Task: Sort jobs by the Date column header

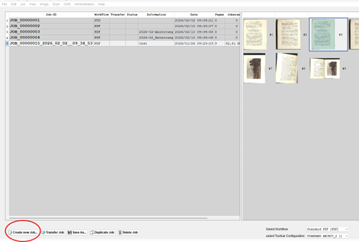Action: pyautogui.click(x=193, y=14)
